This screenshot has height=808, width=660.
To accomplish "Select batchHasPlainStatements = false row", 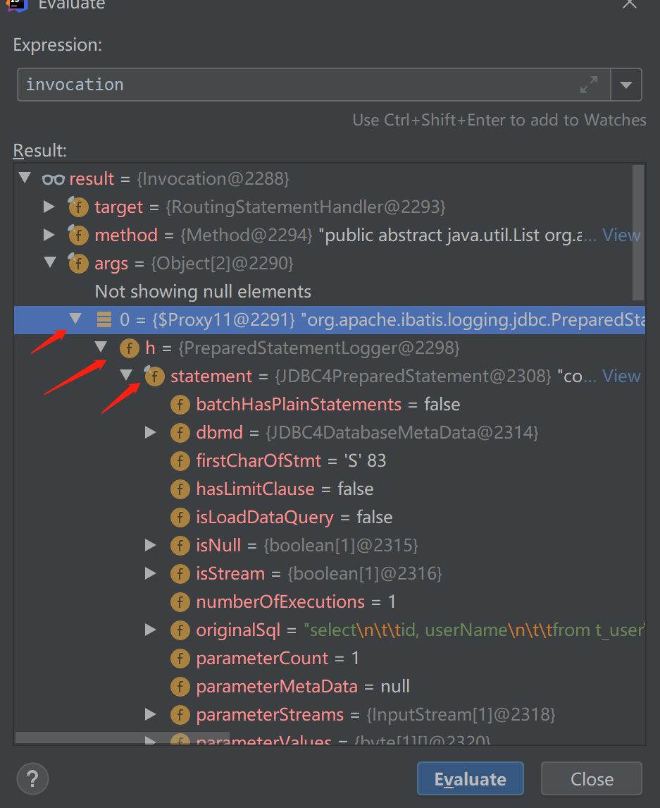I will pyautogui.click(x=330, y=405).
